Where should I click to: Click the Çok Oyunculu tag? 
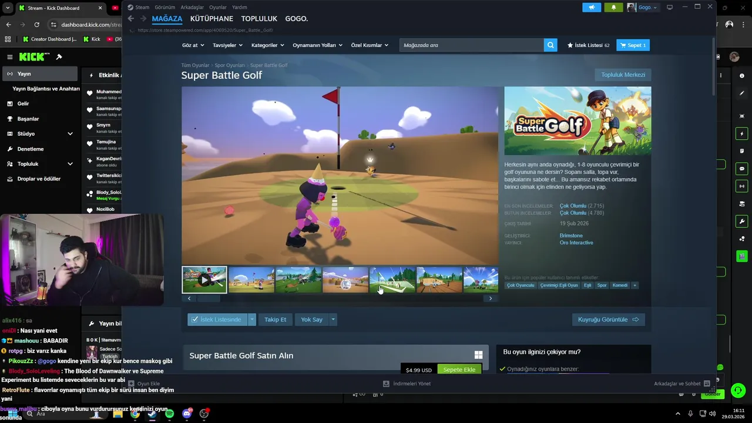(521, 285)
